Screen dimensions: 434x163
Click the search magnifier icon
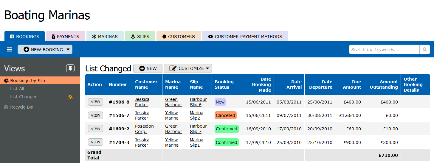[425, 49]
